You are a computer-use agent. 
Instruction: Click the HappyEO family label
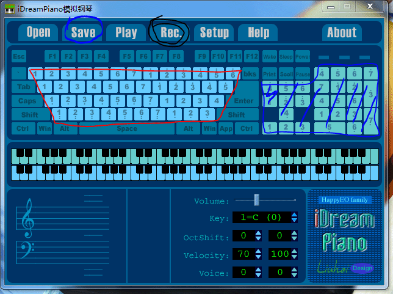(345, 200)
